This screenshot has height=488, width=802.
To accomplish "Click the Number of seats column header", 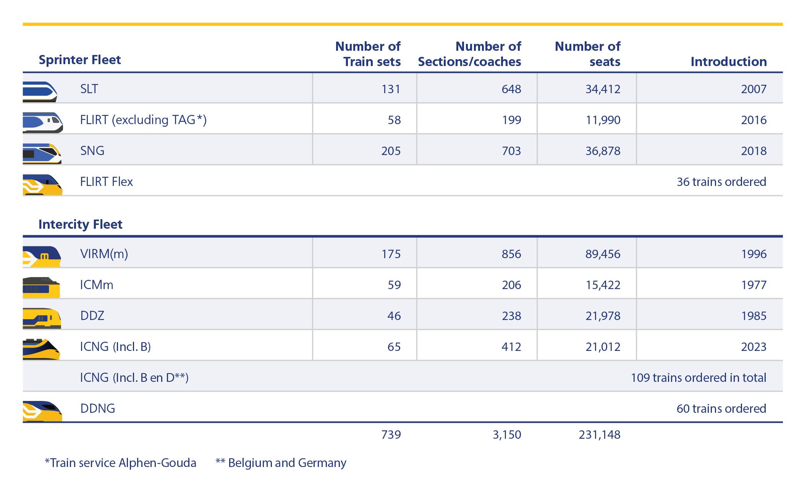I will click(587, 54).
